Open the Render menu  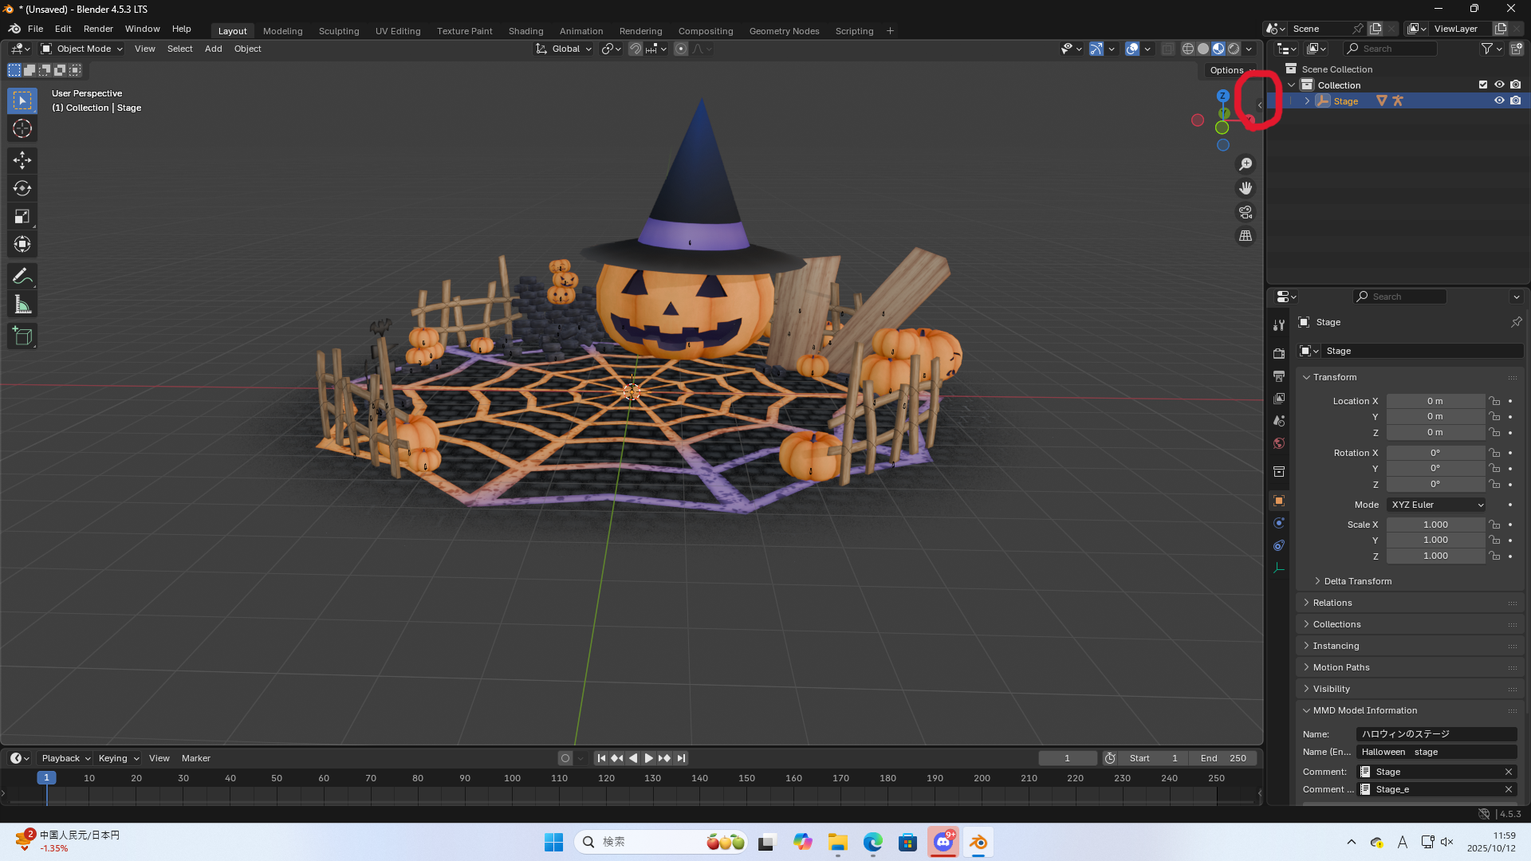[x=98, y=29]
